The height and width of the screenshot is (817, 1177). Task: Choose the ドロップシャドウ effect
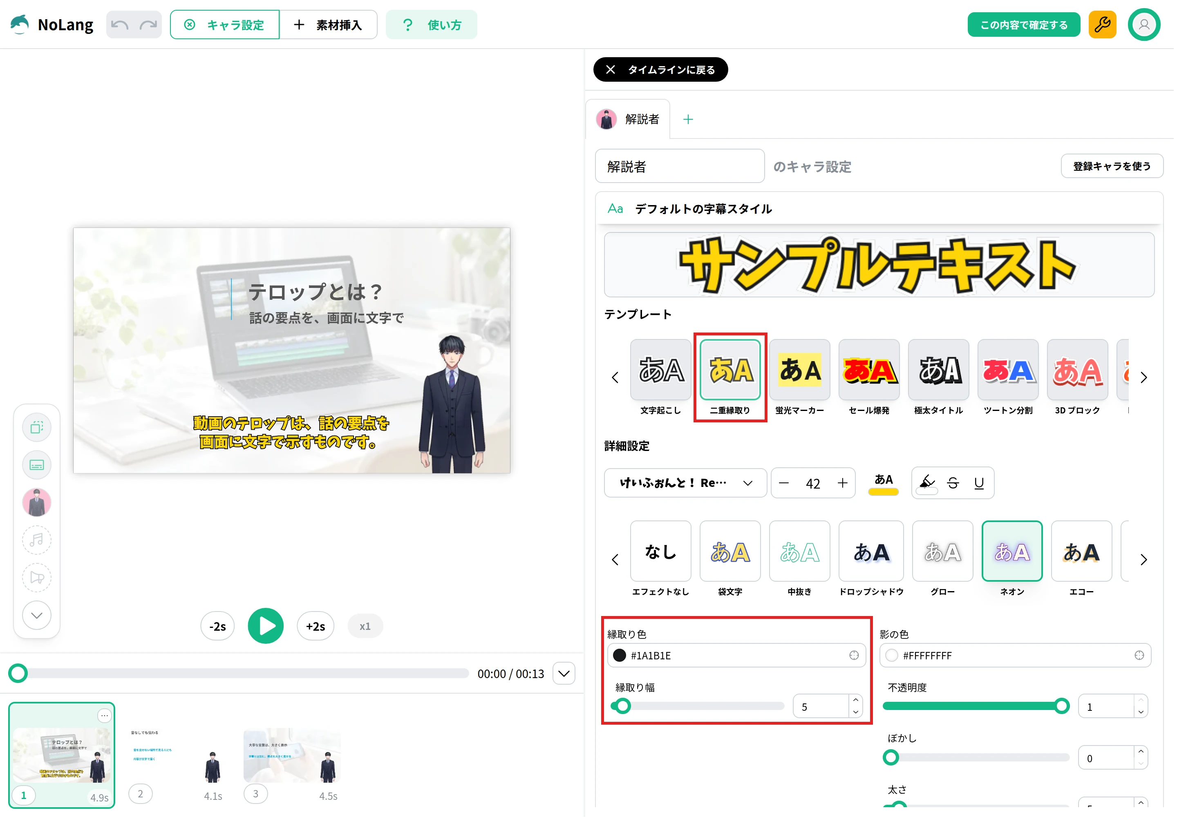871,551
